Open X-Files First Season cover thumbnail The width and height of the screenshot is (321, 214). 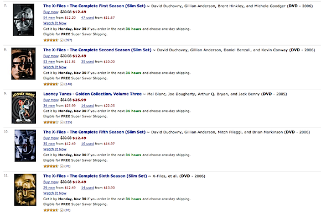pyautogui.click(x=24, y=20)
